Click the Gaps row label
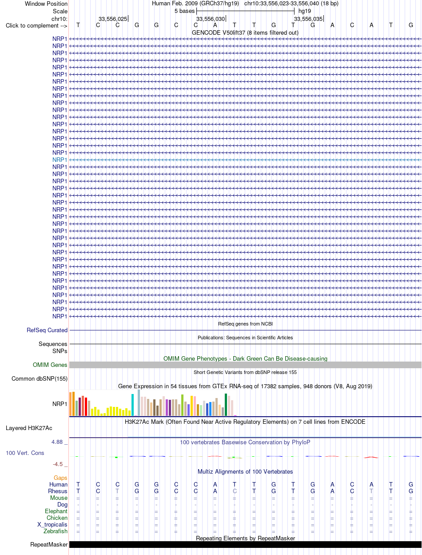422x555 pixels. pyautogui.click(x=60, y=478)
